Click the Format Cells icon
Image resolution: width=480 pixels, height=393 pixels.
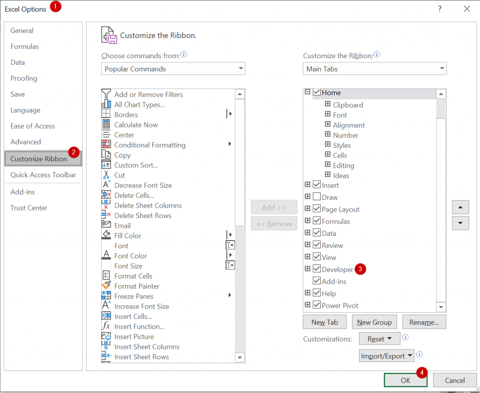[x=106, y=276]
